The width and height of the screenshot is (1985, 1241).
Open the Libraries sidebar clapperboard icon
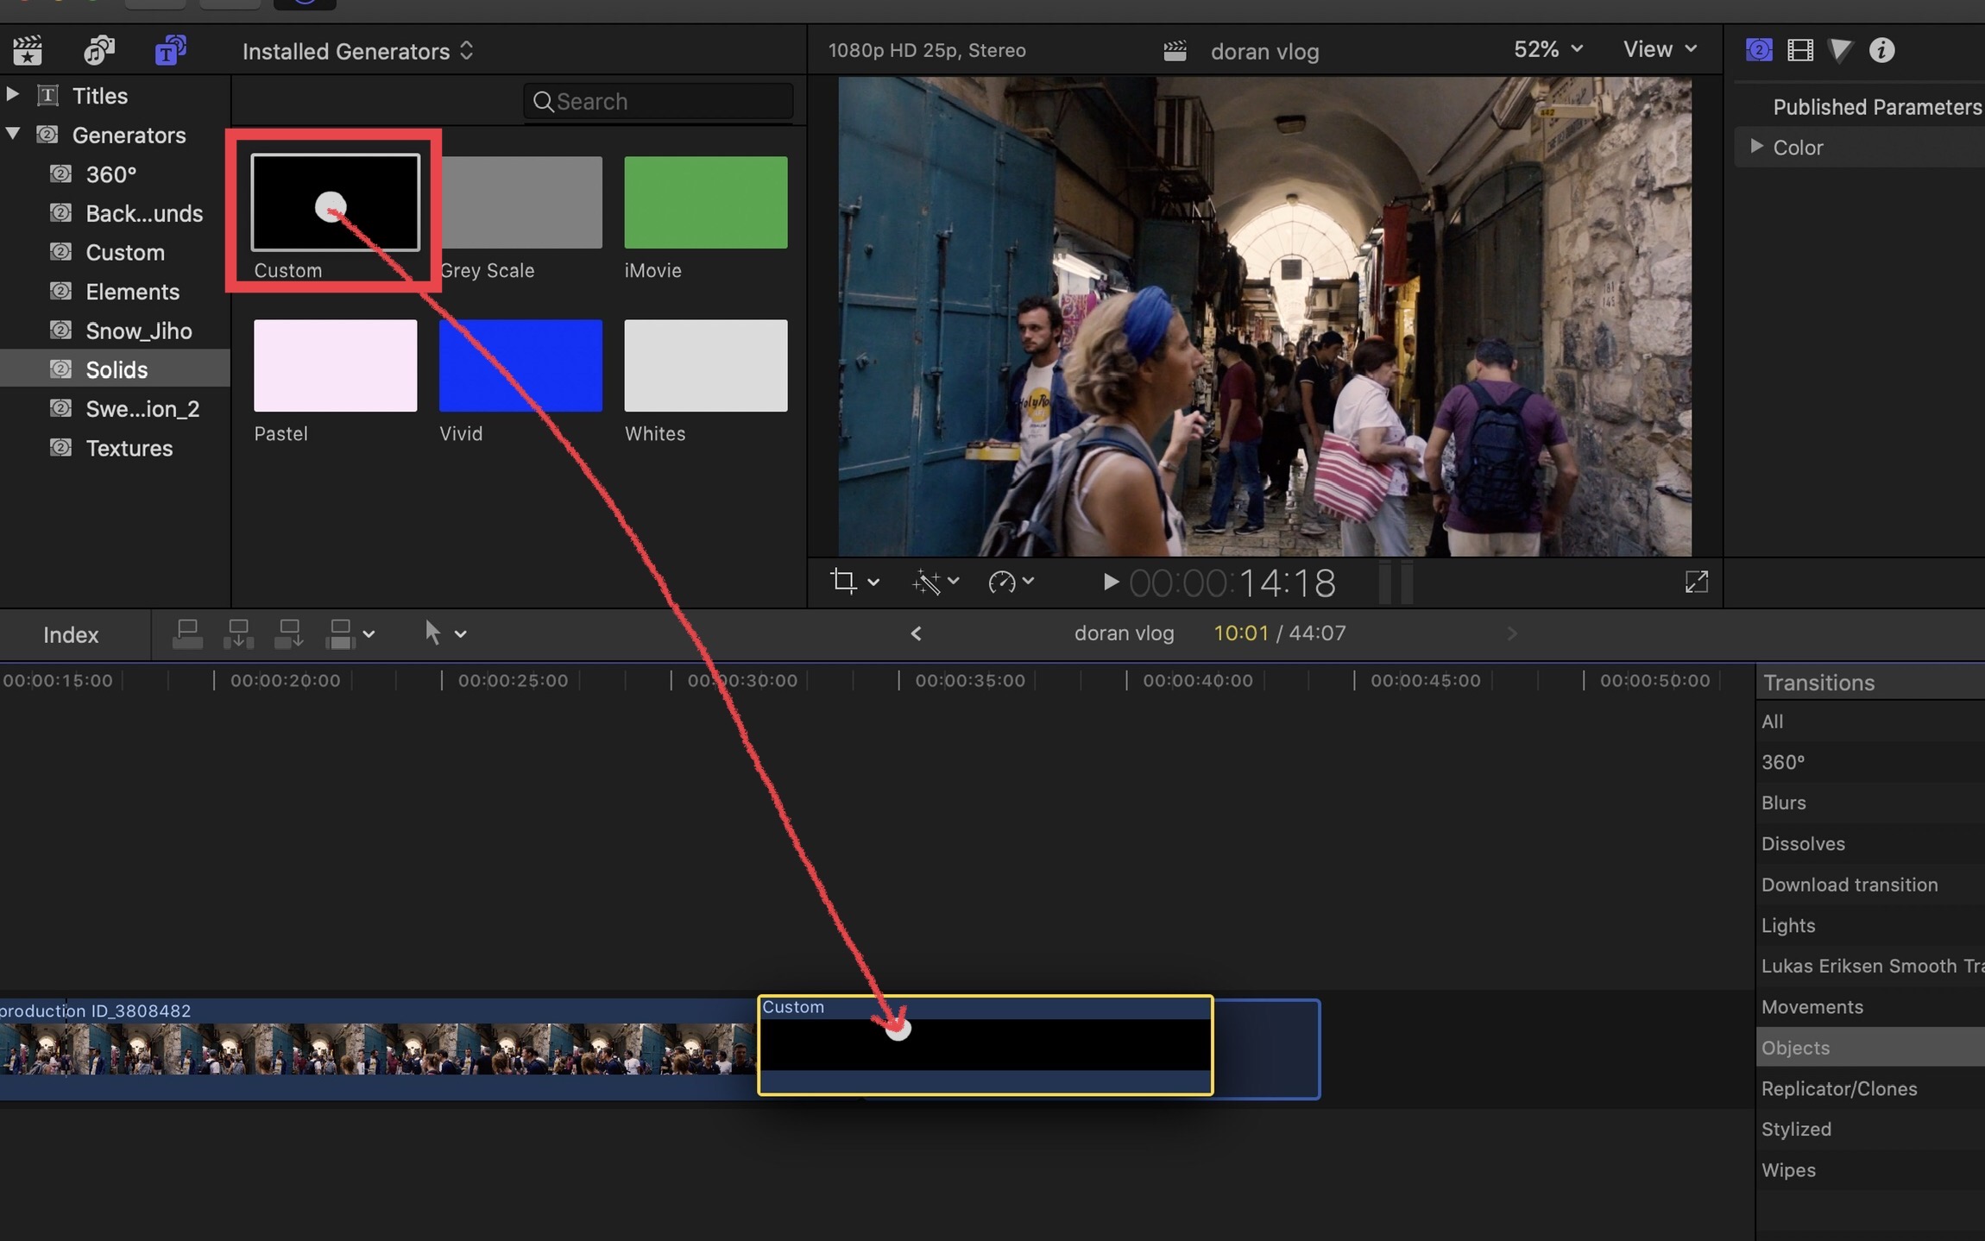(28, 51)
